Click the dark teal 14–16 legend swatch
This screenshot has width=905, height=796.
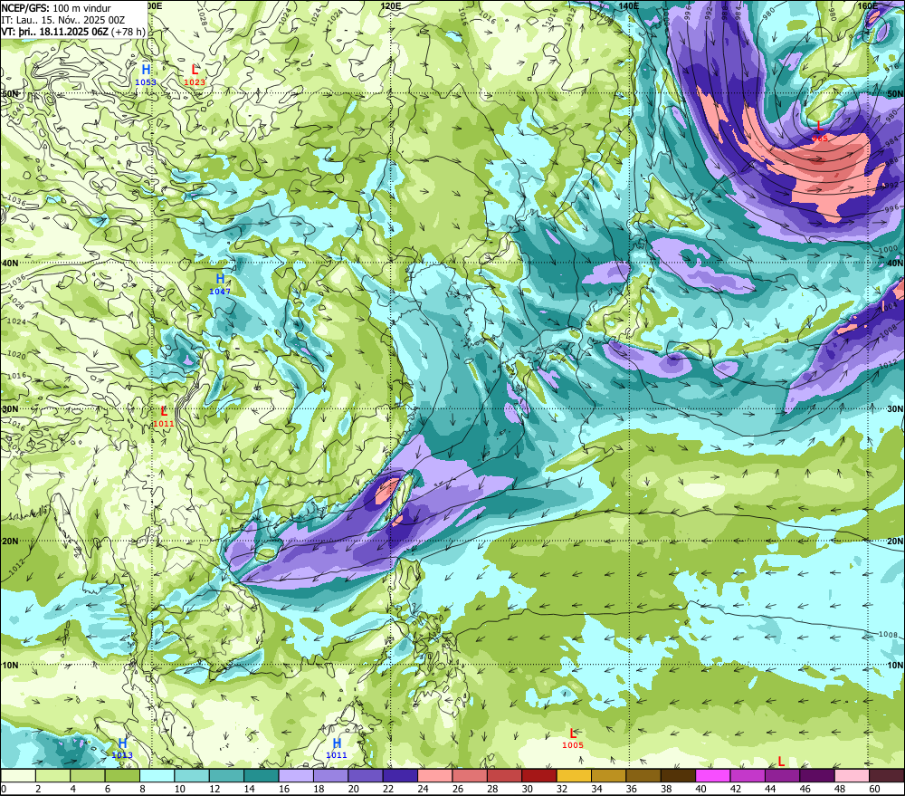pyautogui.click(x=262, y=775)
